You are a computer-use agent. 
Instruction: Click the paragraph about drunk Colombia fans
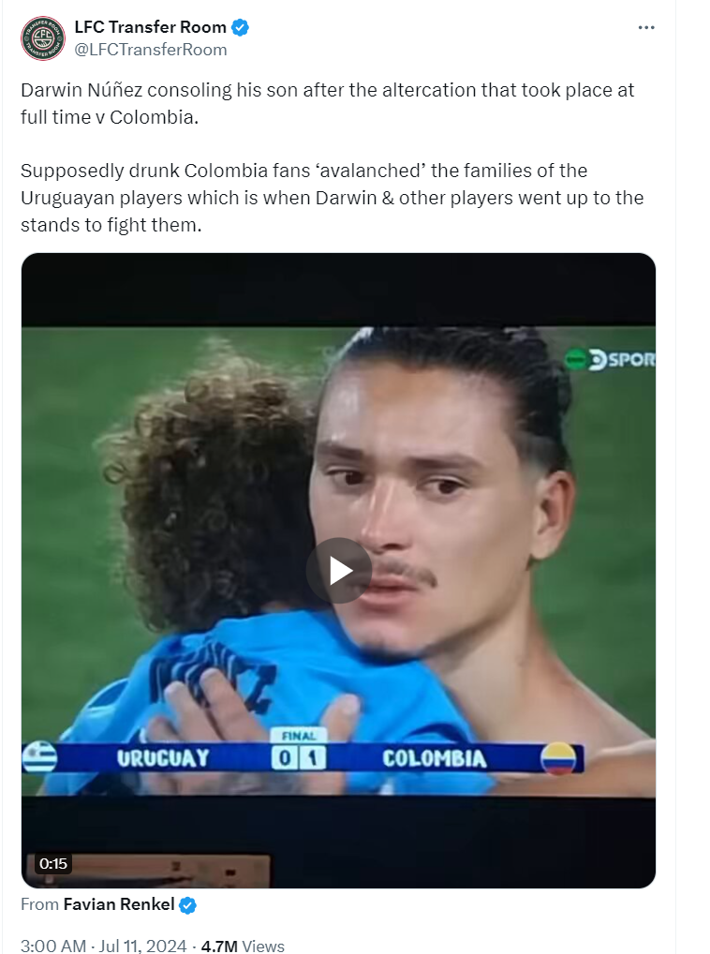(x=332, y=198)
